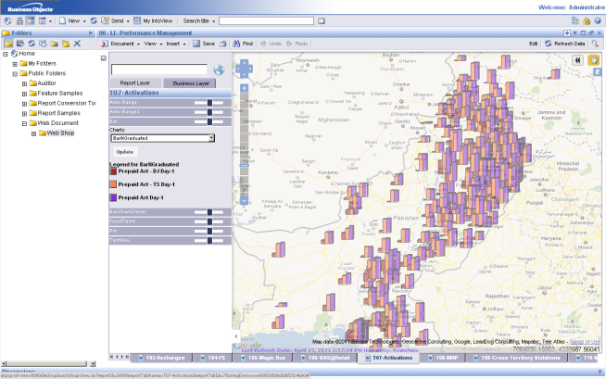Select the hand pan tool on map
This screenshot has height=379, width=606.
coord(594,60)
